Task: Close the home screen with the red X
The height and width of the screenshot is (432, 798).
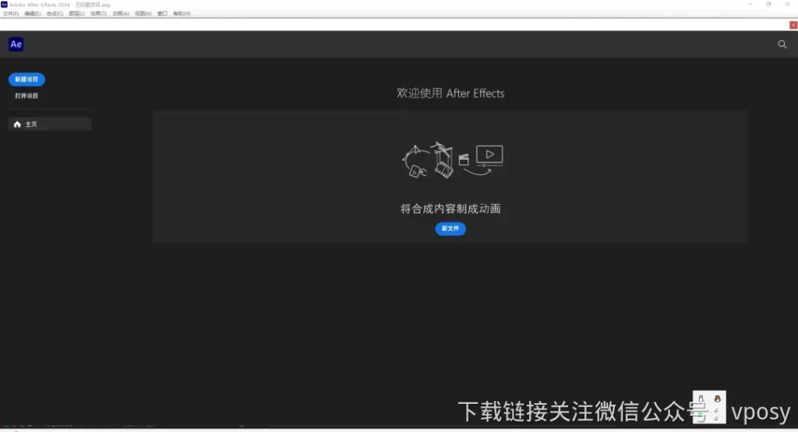Action: tap(793, 25)
